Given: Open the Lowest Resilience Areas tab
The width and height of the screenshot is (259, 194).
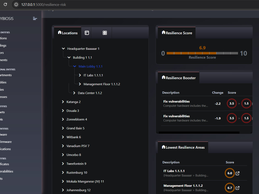Looking at the screenshot, I should tap(183, 147).
